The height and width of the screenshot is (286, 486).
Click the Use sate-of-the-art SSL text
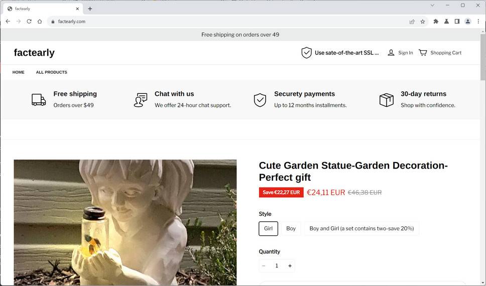tap(346, 53)
